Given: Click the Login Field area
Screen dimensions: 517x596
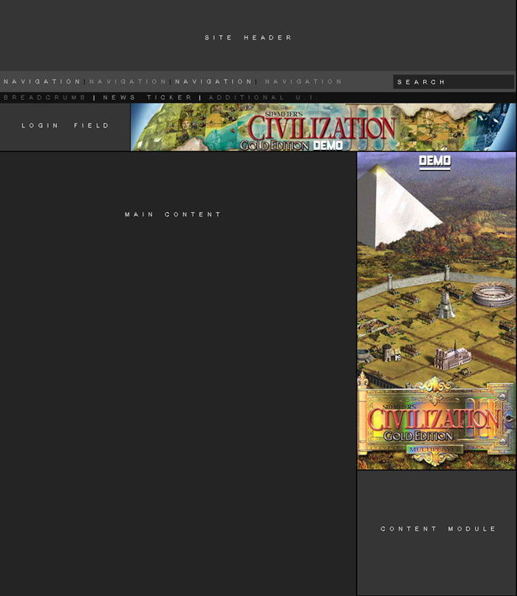Looking at the screenshot, I should point(65,127).
